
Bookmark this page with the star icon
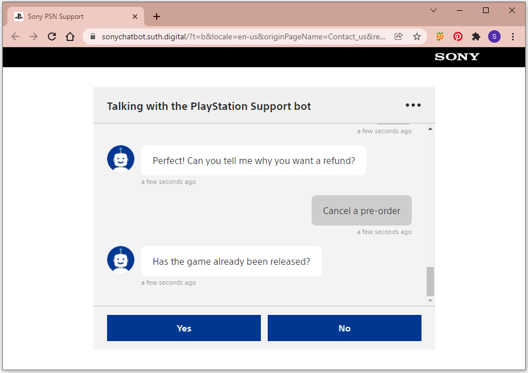coord(417,36)
